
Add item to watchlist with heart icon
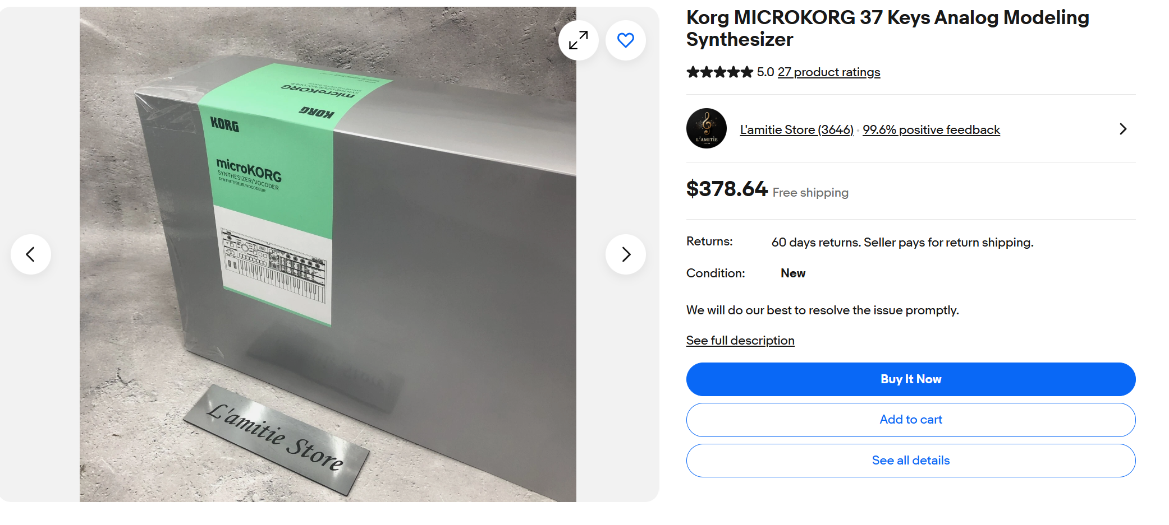[x=625, y=40]
